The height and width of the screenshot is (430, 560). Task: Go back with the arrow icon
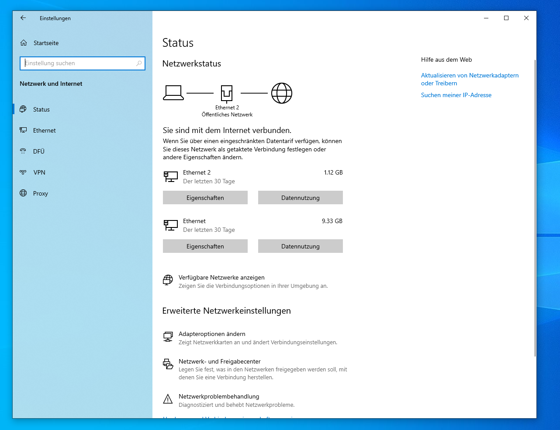(23, 18)
